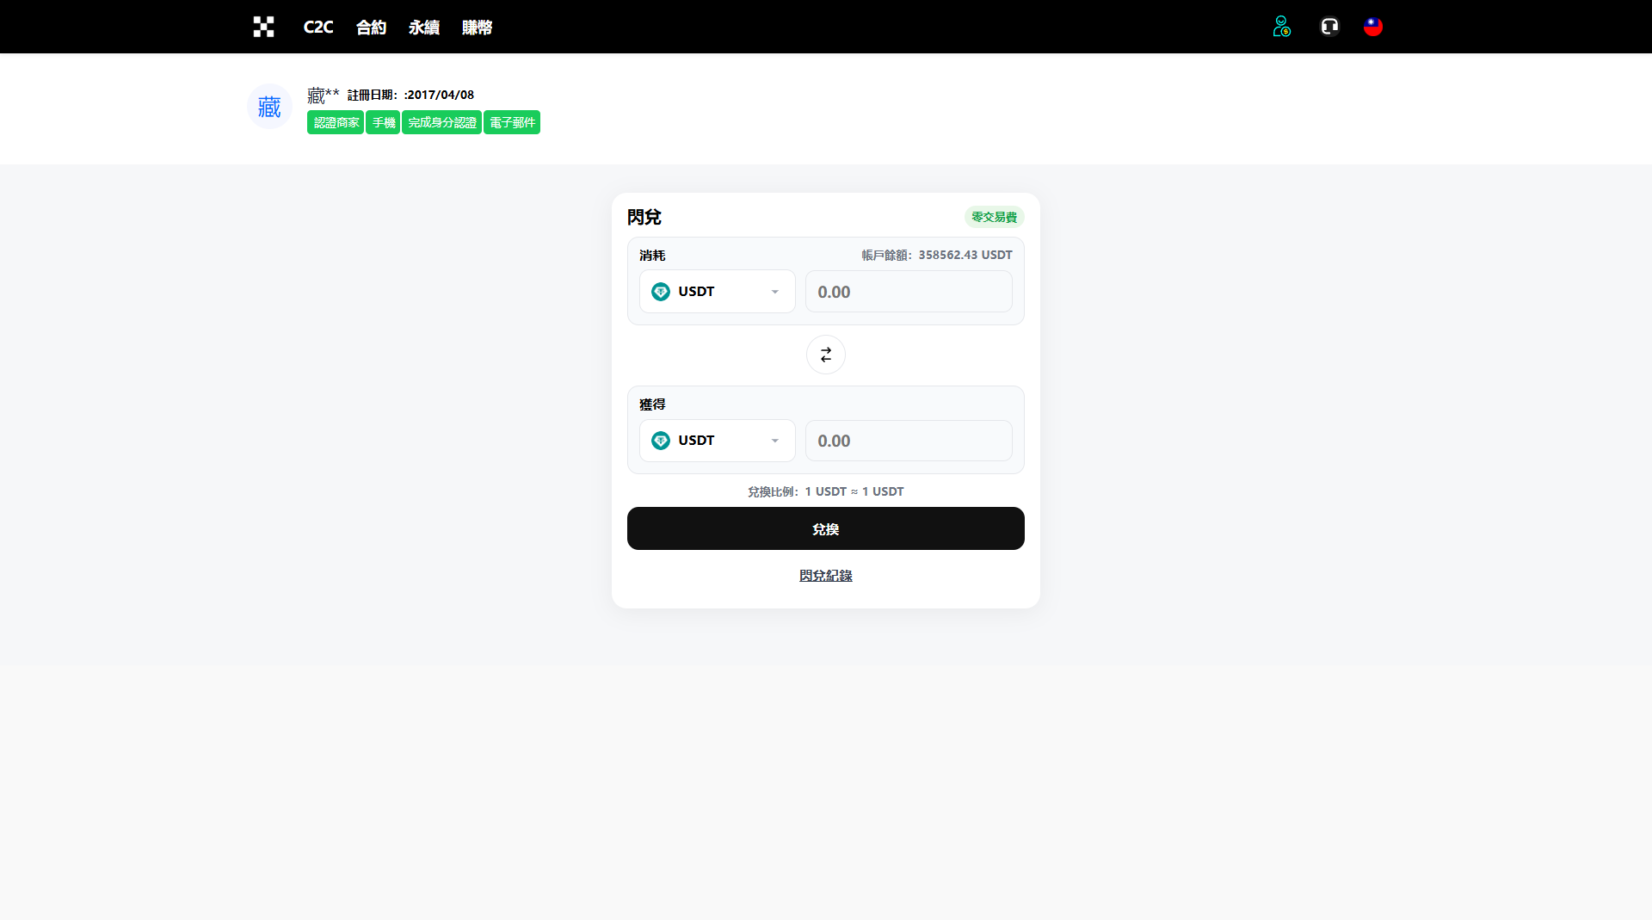Screen dimensions: 1652x920
Task: Click the exchange logo icon in the header
Action: pyautogui.click(x=263, y=27)
